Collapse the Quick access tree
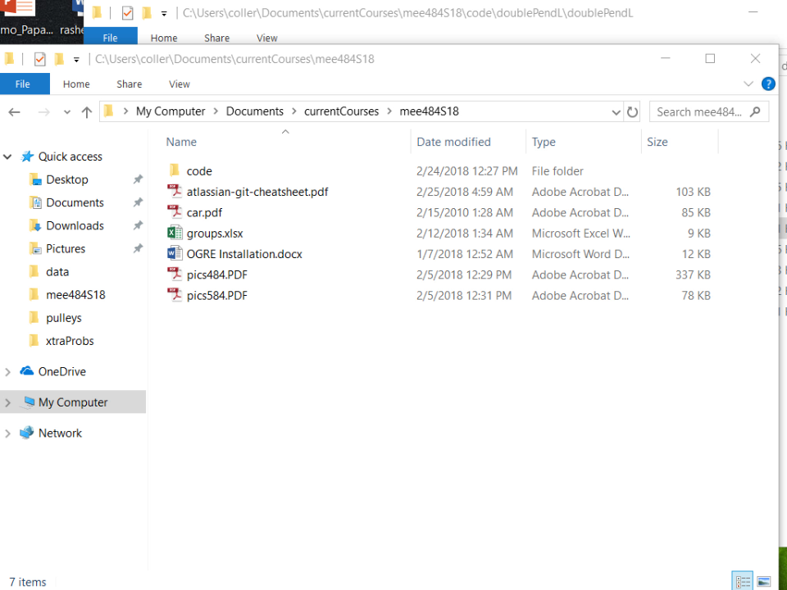The image size is (787, 590). 7,157
